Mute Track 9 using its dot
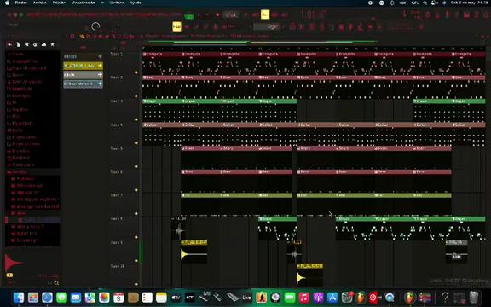 pyautogui.click(x=136, y=261)
